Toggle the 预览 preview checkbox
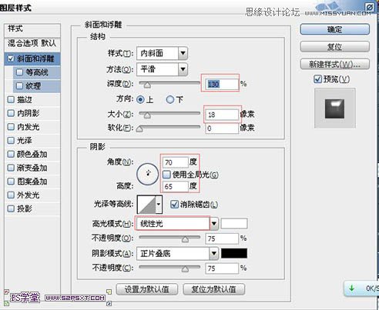Screen dimensions: 379x310 tap(317, 79)
